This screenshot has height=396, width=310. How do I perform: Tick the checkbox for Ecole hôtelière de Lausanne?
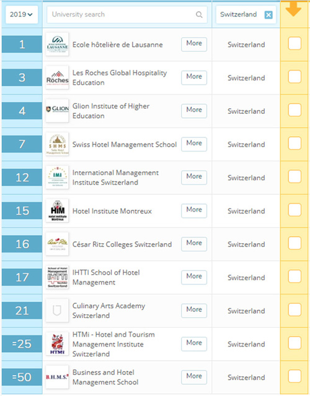pyautogui.click(x=294, y=43)
